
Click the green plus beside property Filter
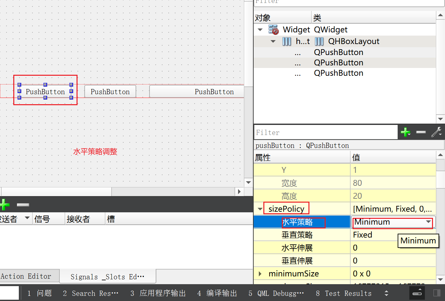point(406,132)
